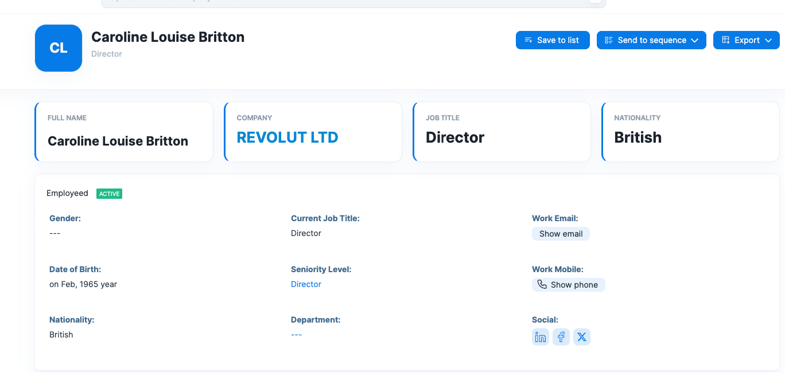Click the Director subtitle beneath the name

pos(107,54)
